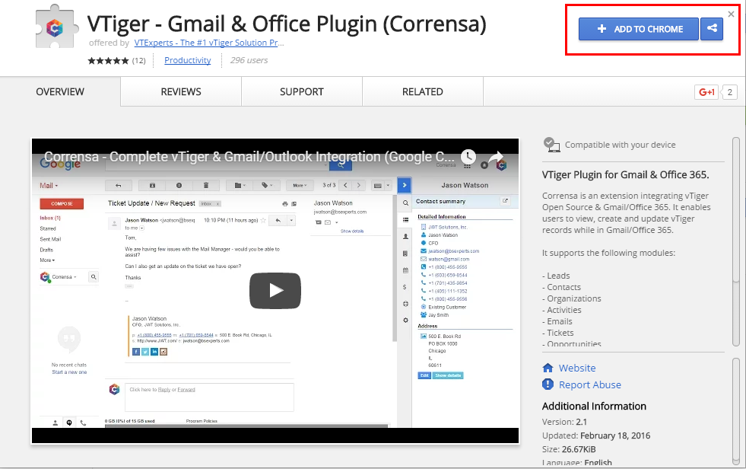Click the Report Abuse link

click(x=590, y=384)
